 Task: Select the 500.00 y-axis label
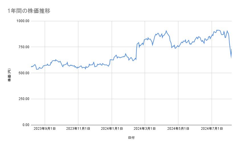click(24, 73)
